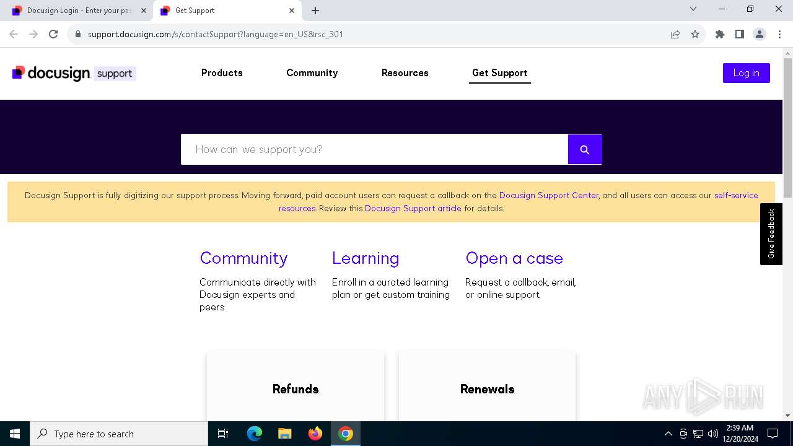Click the purple search magnifier button

click(585, 149)
